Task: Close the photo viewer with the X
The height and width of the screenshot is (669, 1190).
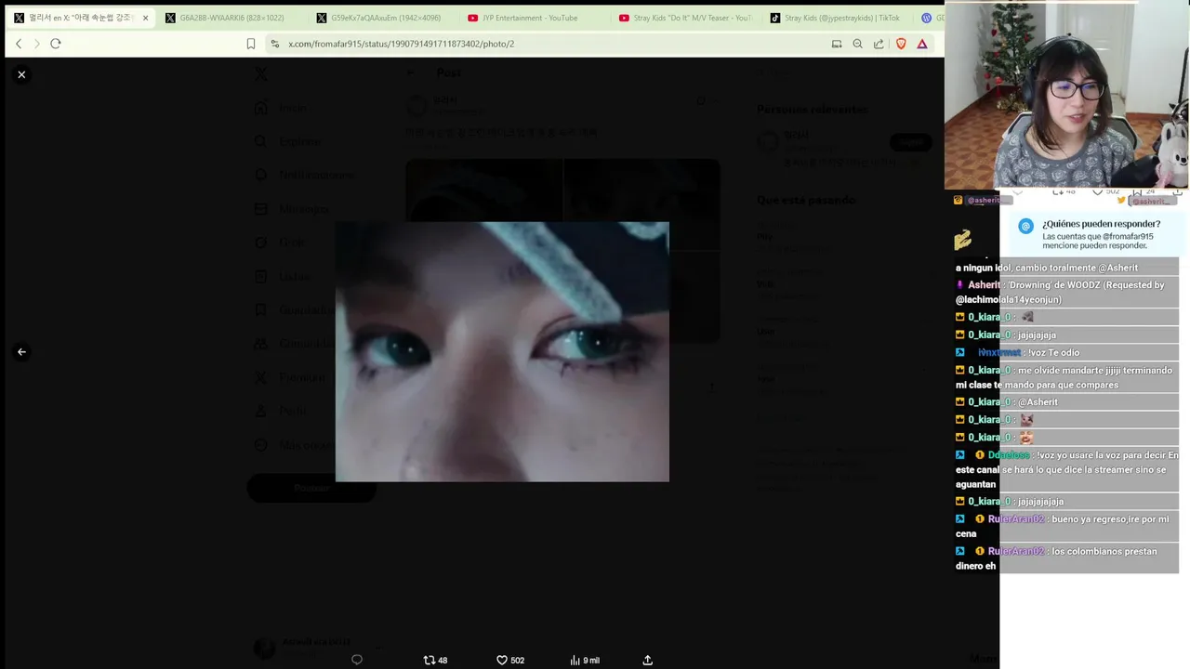Action: click(21, 74)
